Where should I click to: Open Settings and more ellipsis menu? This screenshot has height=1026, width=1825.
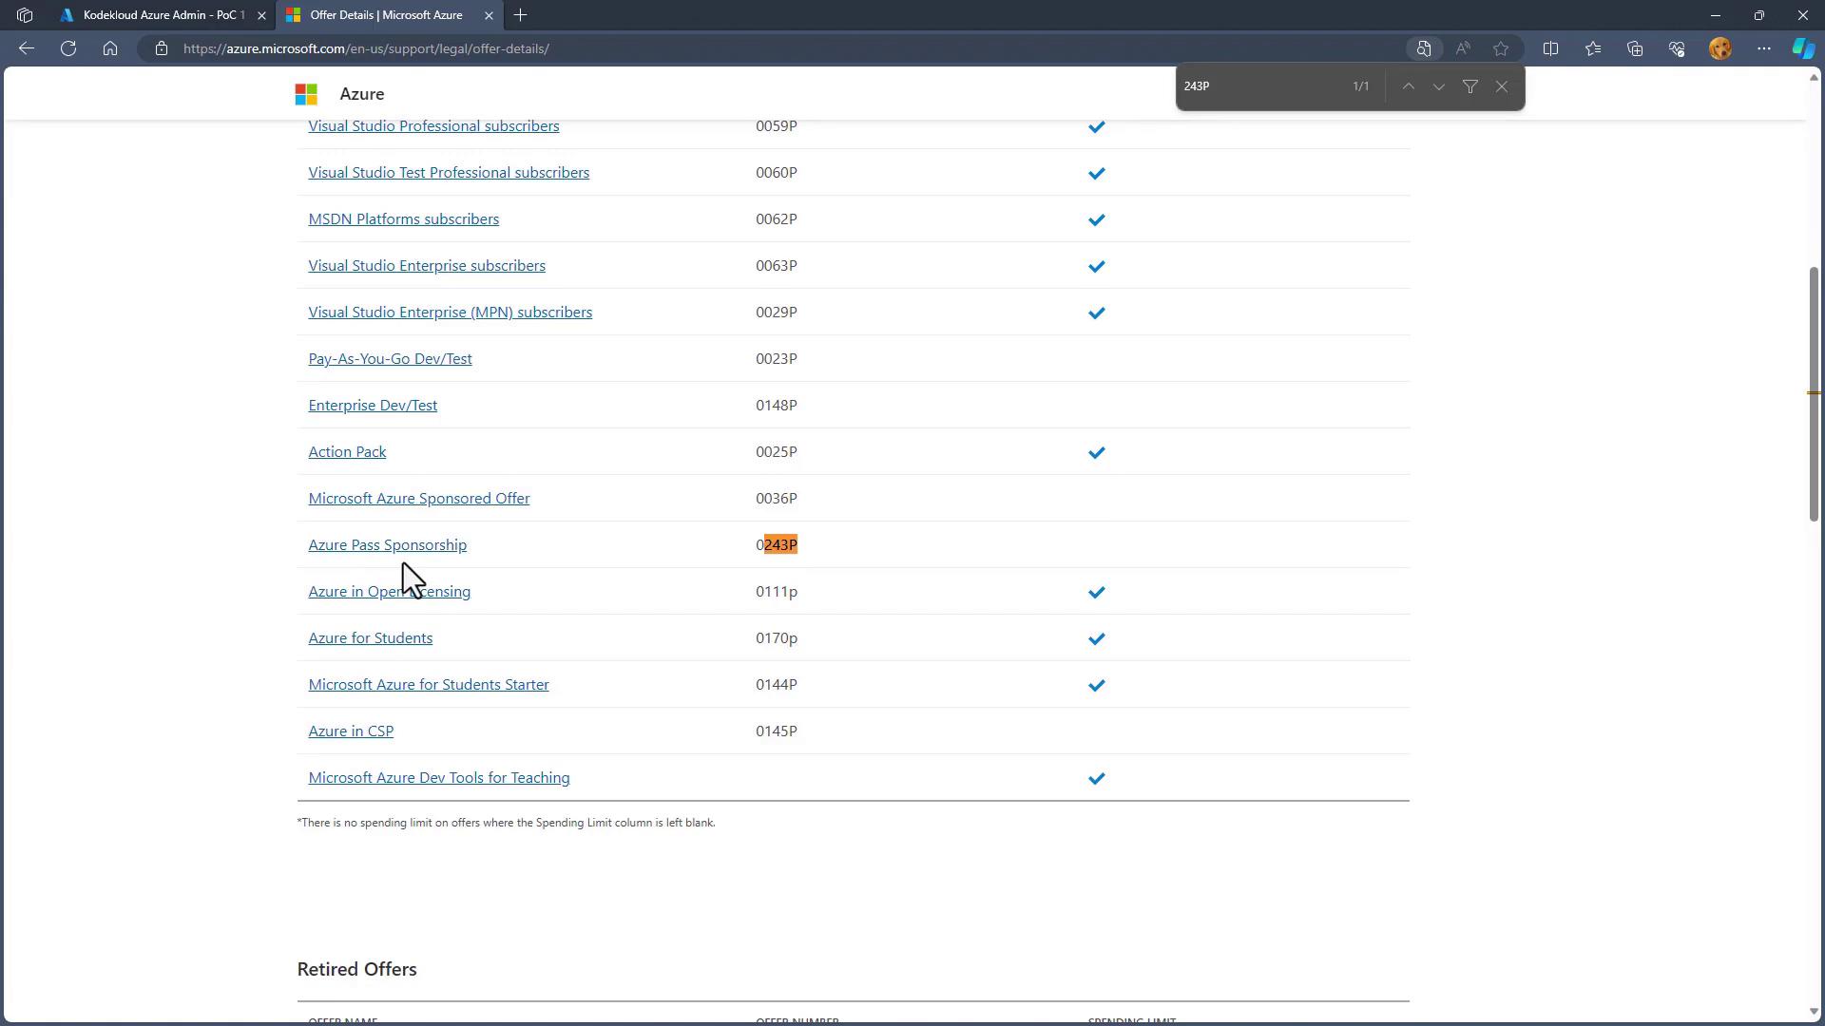click(1764, 48)
